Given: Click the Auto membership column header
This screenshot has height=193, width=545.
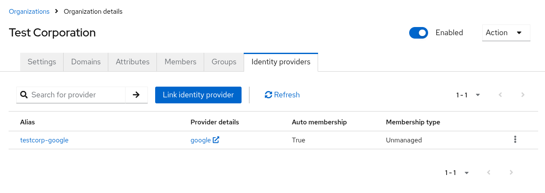Looking at the screenshot, I should tap(319, 122).
